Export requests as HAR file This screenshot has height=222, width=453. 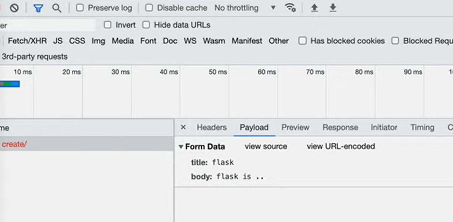[x=332, y=8]
